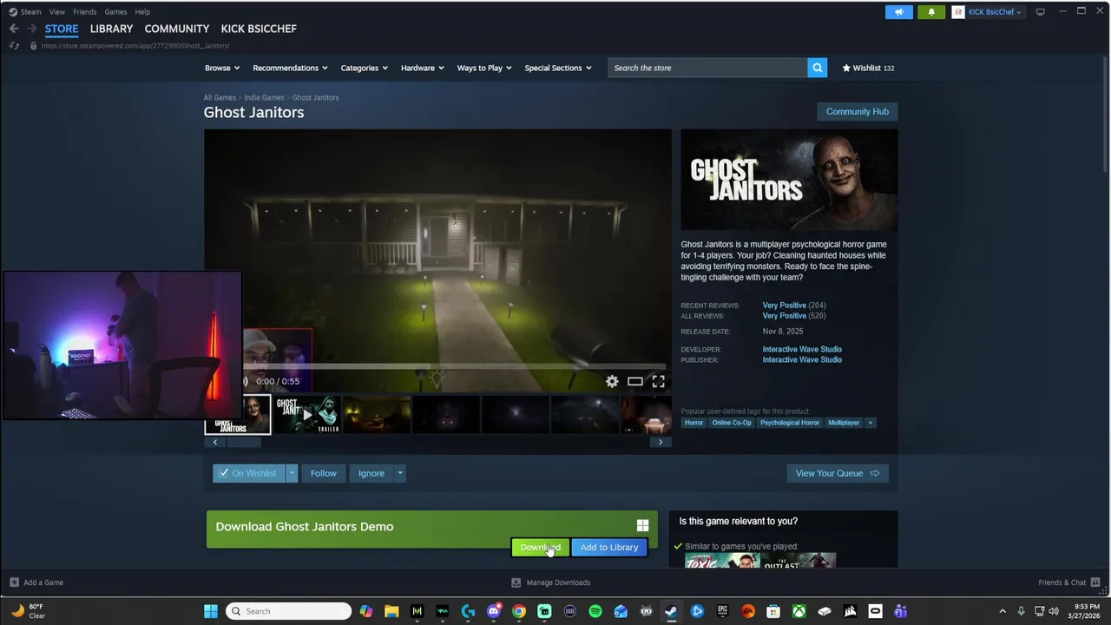Viewport: 1111px width, 625px height.
Task: Click the green Download demo button
Action: coord(540,548)
